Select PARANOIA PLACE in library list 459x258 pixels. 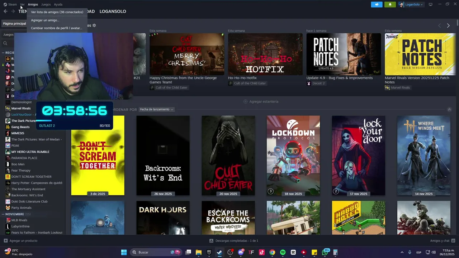(24, 158)
